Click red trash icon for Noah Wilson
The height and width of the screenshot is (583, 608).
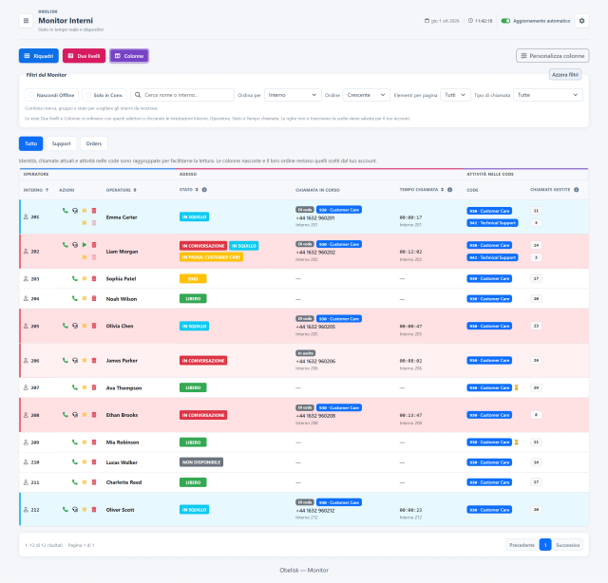pyautogui.click(x=94, y=298)
